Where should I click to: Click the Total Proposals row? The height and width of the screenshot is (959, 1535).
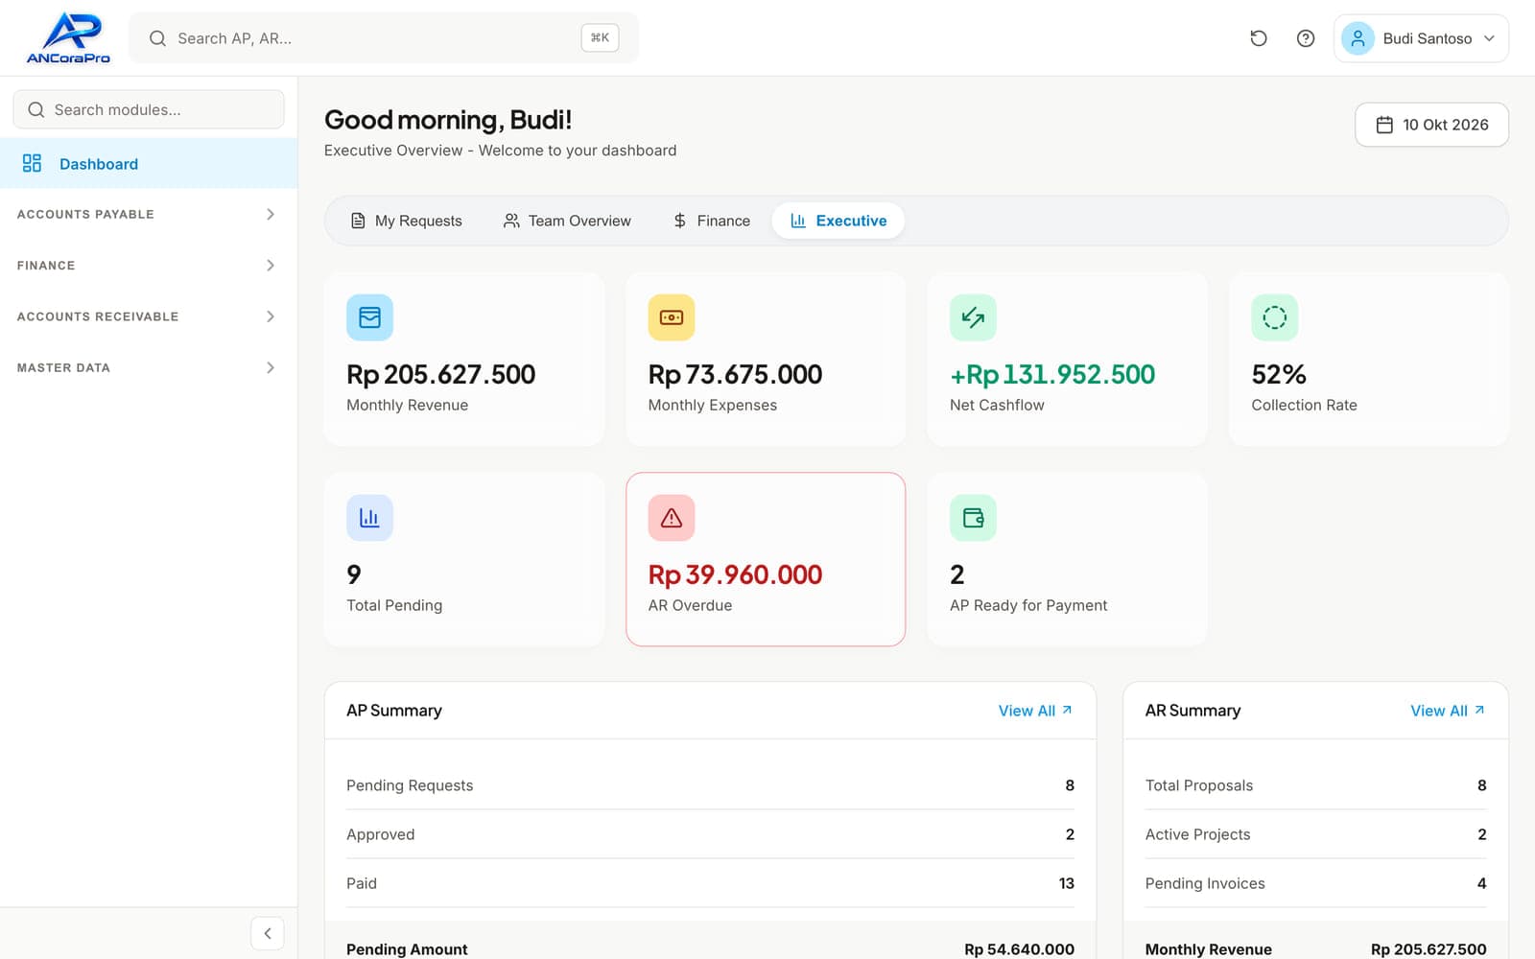(1315, 785)
